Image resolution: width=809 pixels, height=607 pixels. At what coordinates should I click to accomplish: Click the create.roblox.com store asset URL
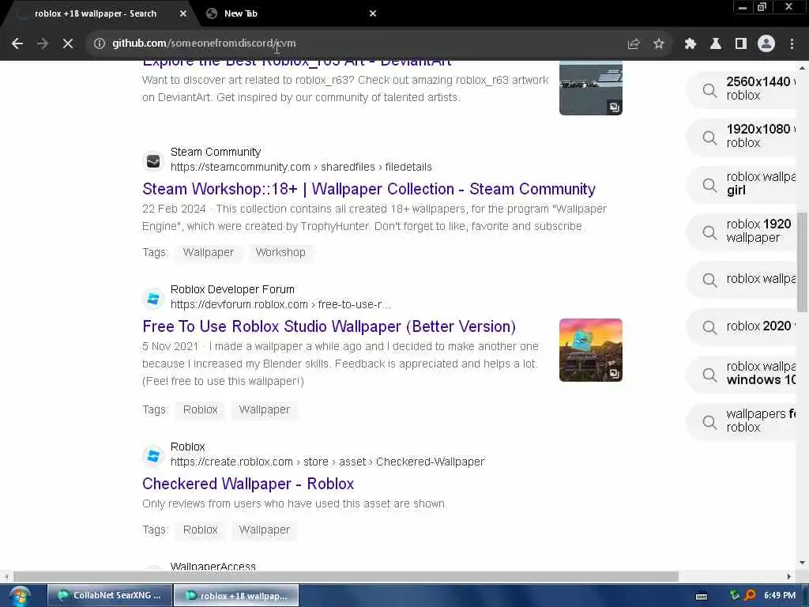pos(327,462)
